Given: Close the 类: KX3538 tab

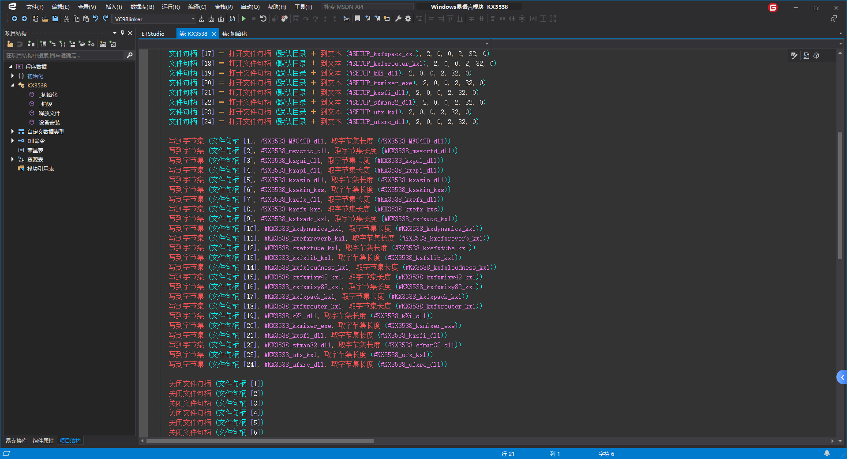Looking at the screenshot, I should [x=214, y=34].
